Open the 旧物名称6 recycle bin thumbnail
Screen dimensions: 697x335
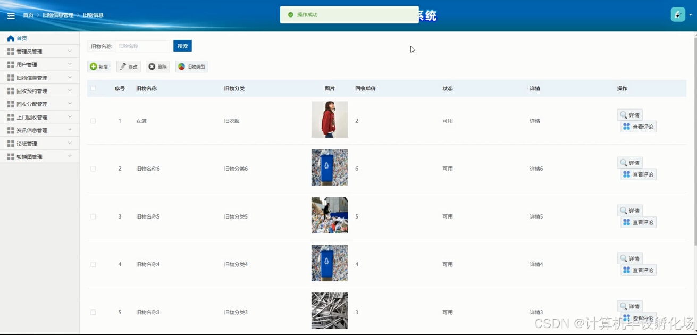[330, 167]
